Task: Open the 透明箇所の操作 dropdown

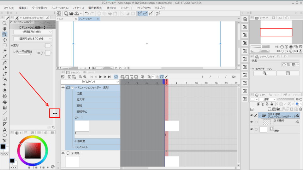Action: pos(33,32)
